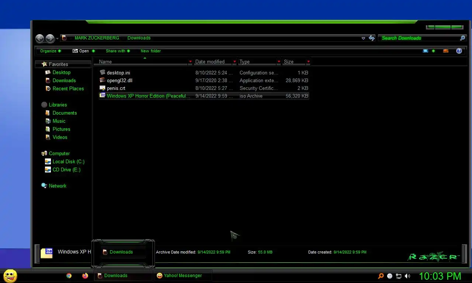Open the Type column filter dropdown

click(x=279, y=62)
